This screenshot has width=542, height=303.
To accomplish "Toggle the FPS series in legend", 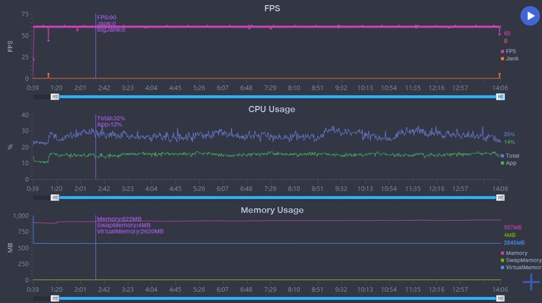I will [x=510, y=51].
